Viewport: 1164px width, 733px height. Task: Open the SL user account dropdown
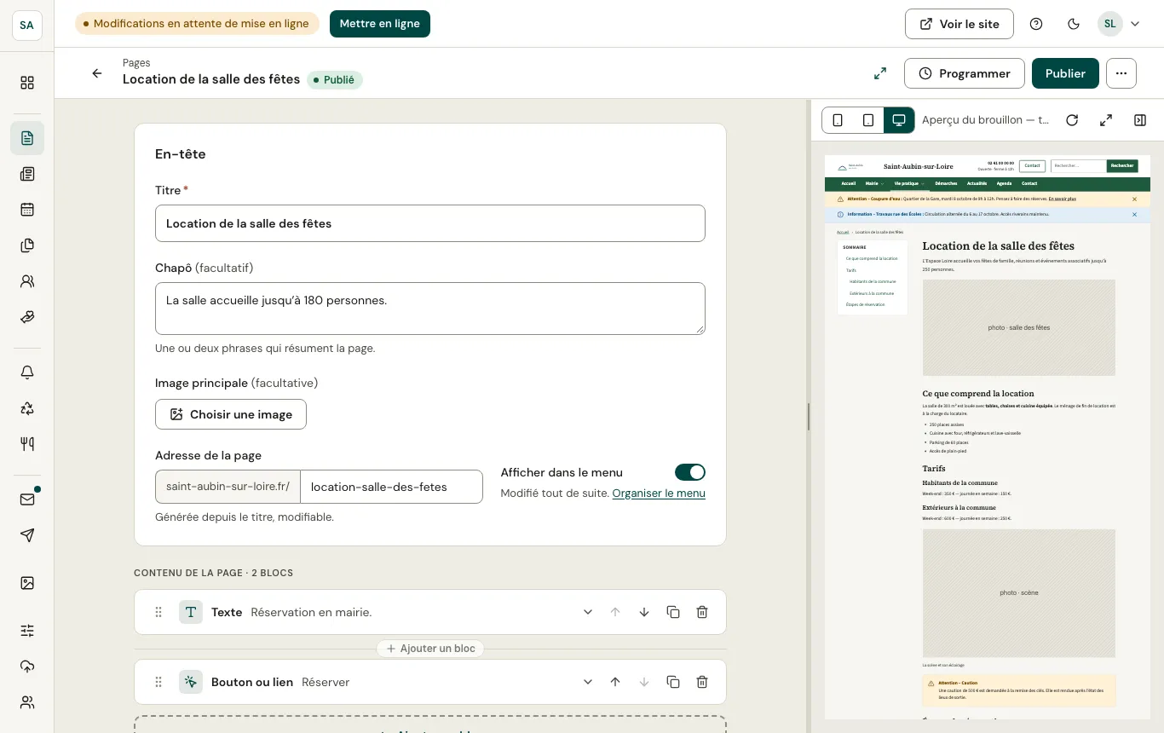(1120, 24)
